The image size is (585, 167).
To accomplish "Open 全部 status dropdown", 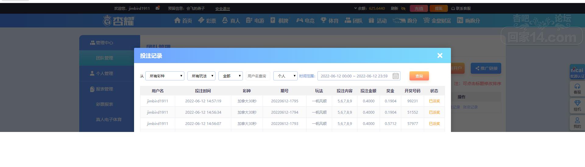I will 231,76.
